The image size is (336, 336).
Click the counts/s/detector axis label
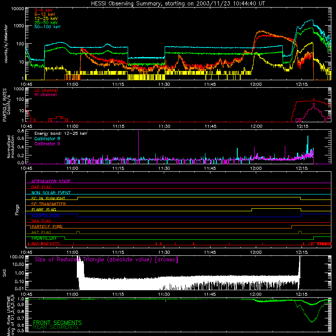tap(6, 44)
